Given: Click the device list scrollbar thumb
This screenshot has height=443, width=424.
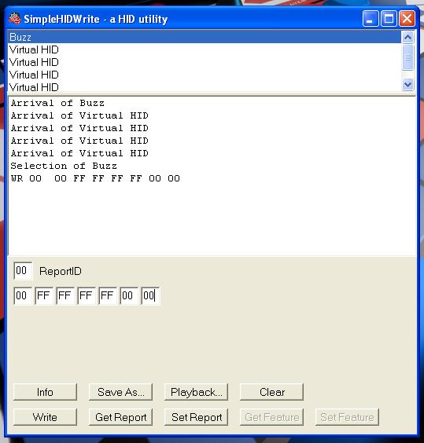Looking at the screenshot, I should coord(407,57).
